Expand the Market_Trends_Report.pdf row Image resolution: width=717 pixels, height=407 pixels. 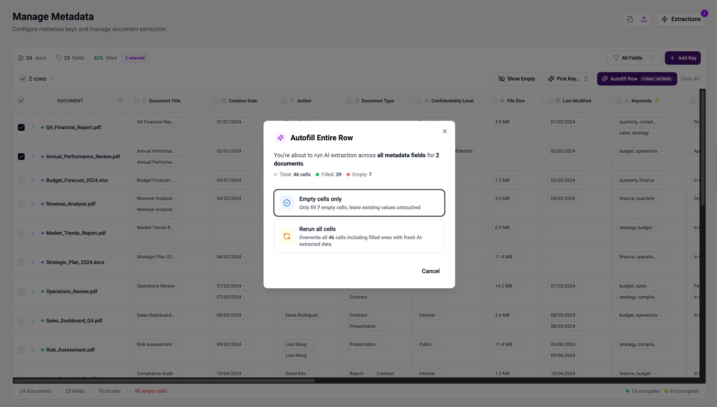[33, 233]
